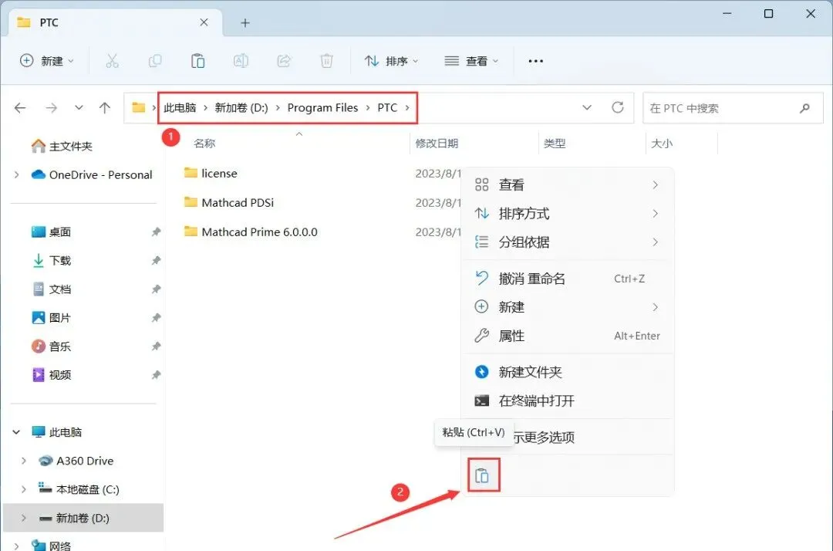Click the Paste icon in context menu

click(482, 475)
